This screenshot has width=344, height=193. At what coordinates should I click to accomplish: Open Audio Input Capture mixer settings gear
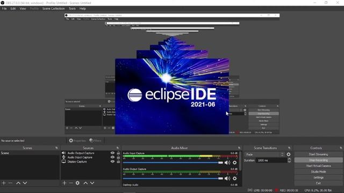235,162
